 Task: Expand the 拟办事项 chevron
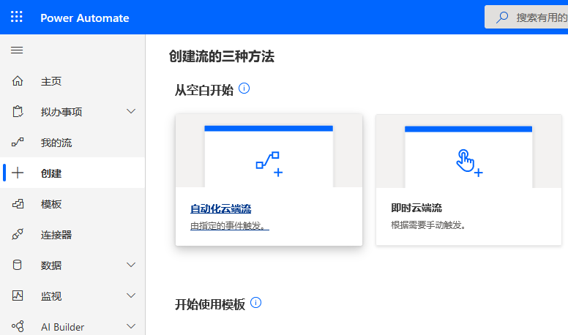pyautogui.click(x=131, y=111)
